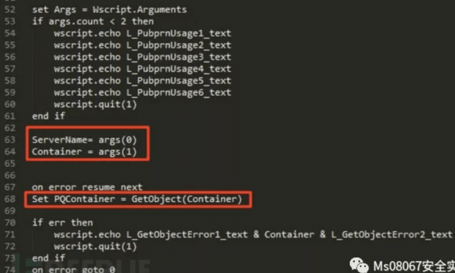The image size is (455, 273).
Task: Click 'on error goto 0' line
Action: tap(73, 269)
